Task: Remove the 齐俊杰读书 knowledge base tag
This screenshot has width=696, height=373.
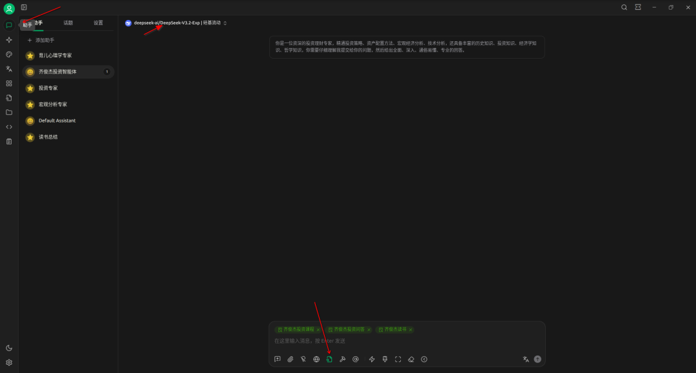Action: tap(411, 330)
